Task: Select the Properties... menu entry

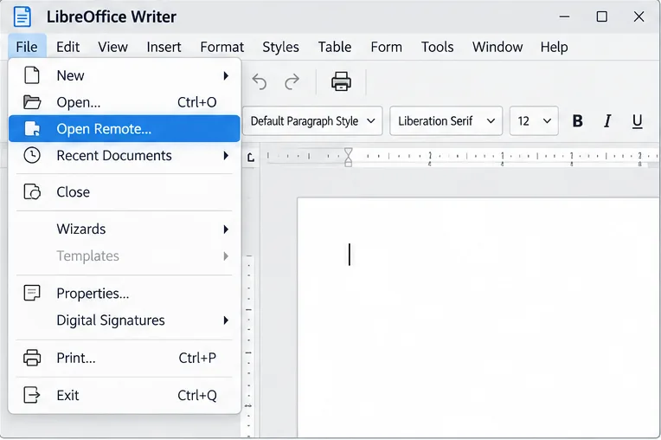Action: click(125, 294)
